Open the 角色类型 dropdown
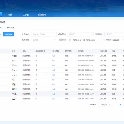124x124 pixels. click(44, 40)
